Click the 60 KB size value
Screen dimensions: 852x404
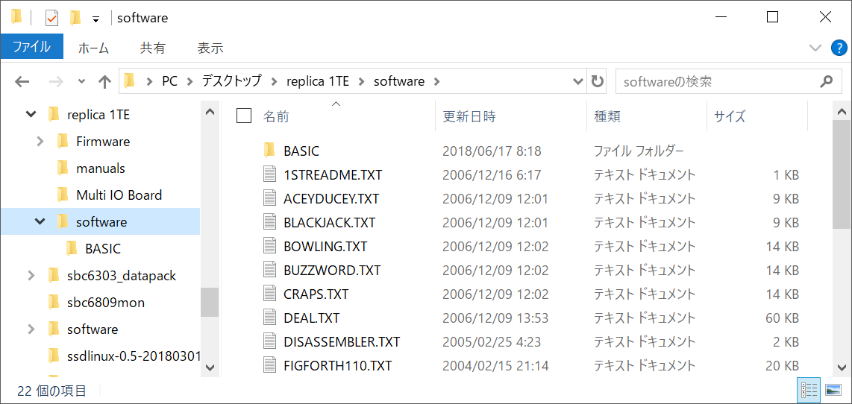coord(782,318)
